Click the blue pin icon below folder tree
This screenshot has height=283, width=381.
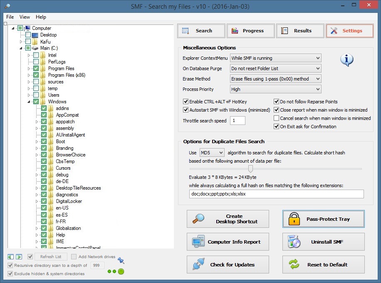click(x=121, y=260)
